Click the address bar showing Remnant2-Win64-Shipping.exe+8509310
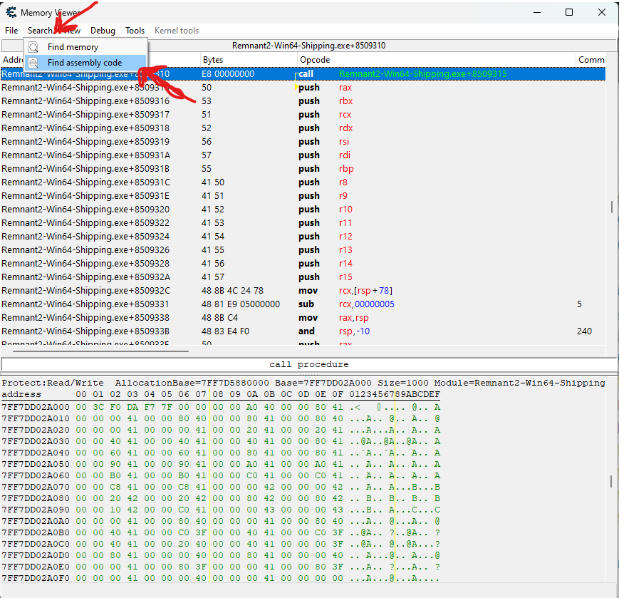The width and height of the screenshot is (619, 598). [x=308, y=46]
